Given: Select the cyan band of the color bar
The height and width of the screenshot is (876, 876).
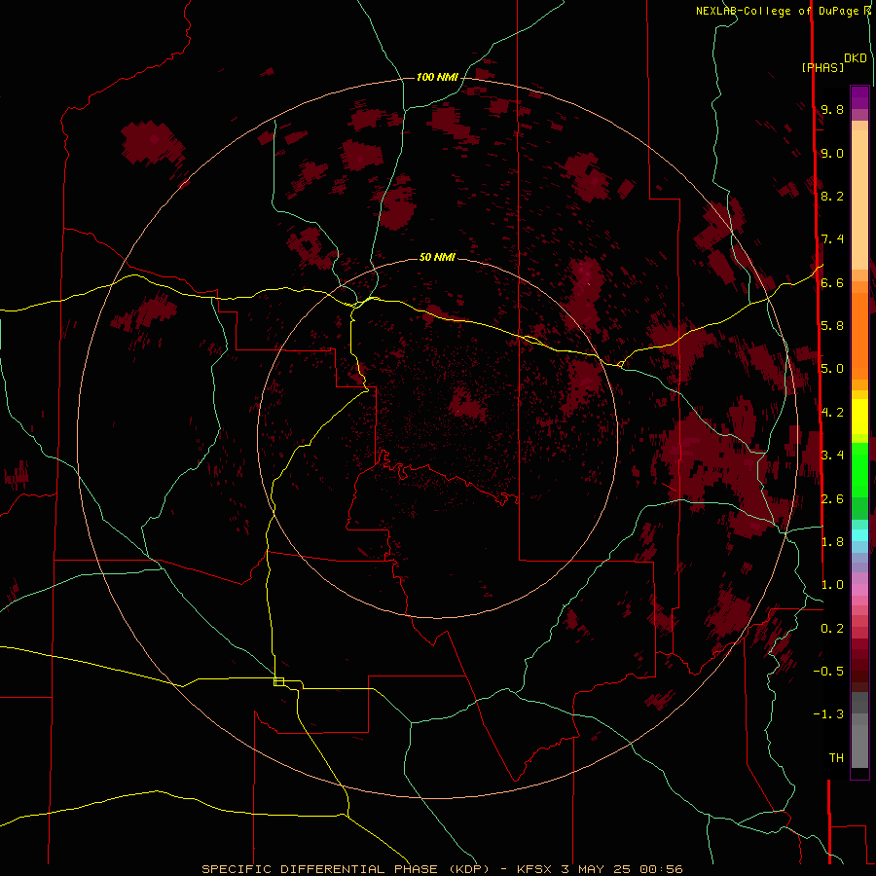Looking at the screenshot, I should 859,534.
